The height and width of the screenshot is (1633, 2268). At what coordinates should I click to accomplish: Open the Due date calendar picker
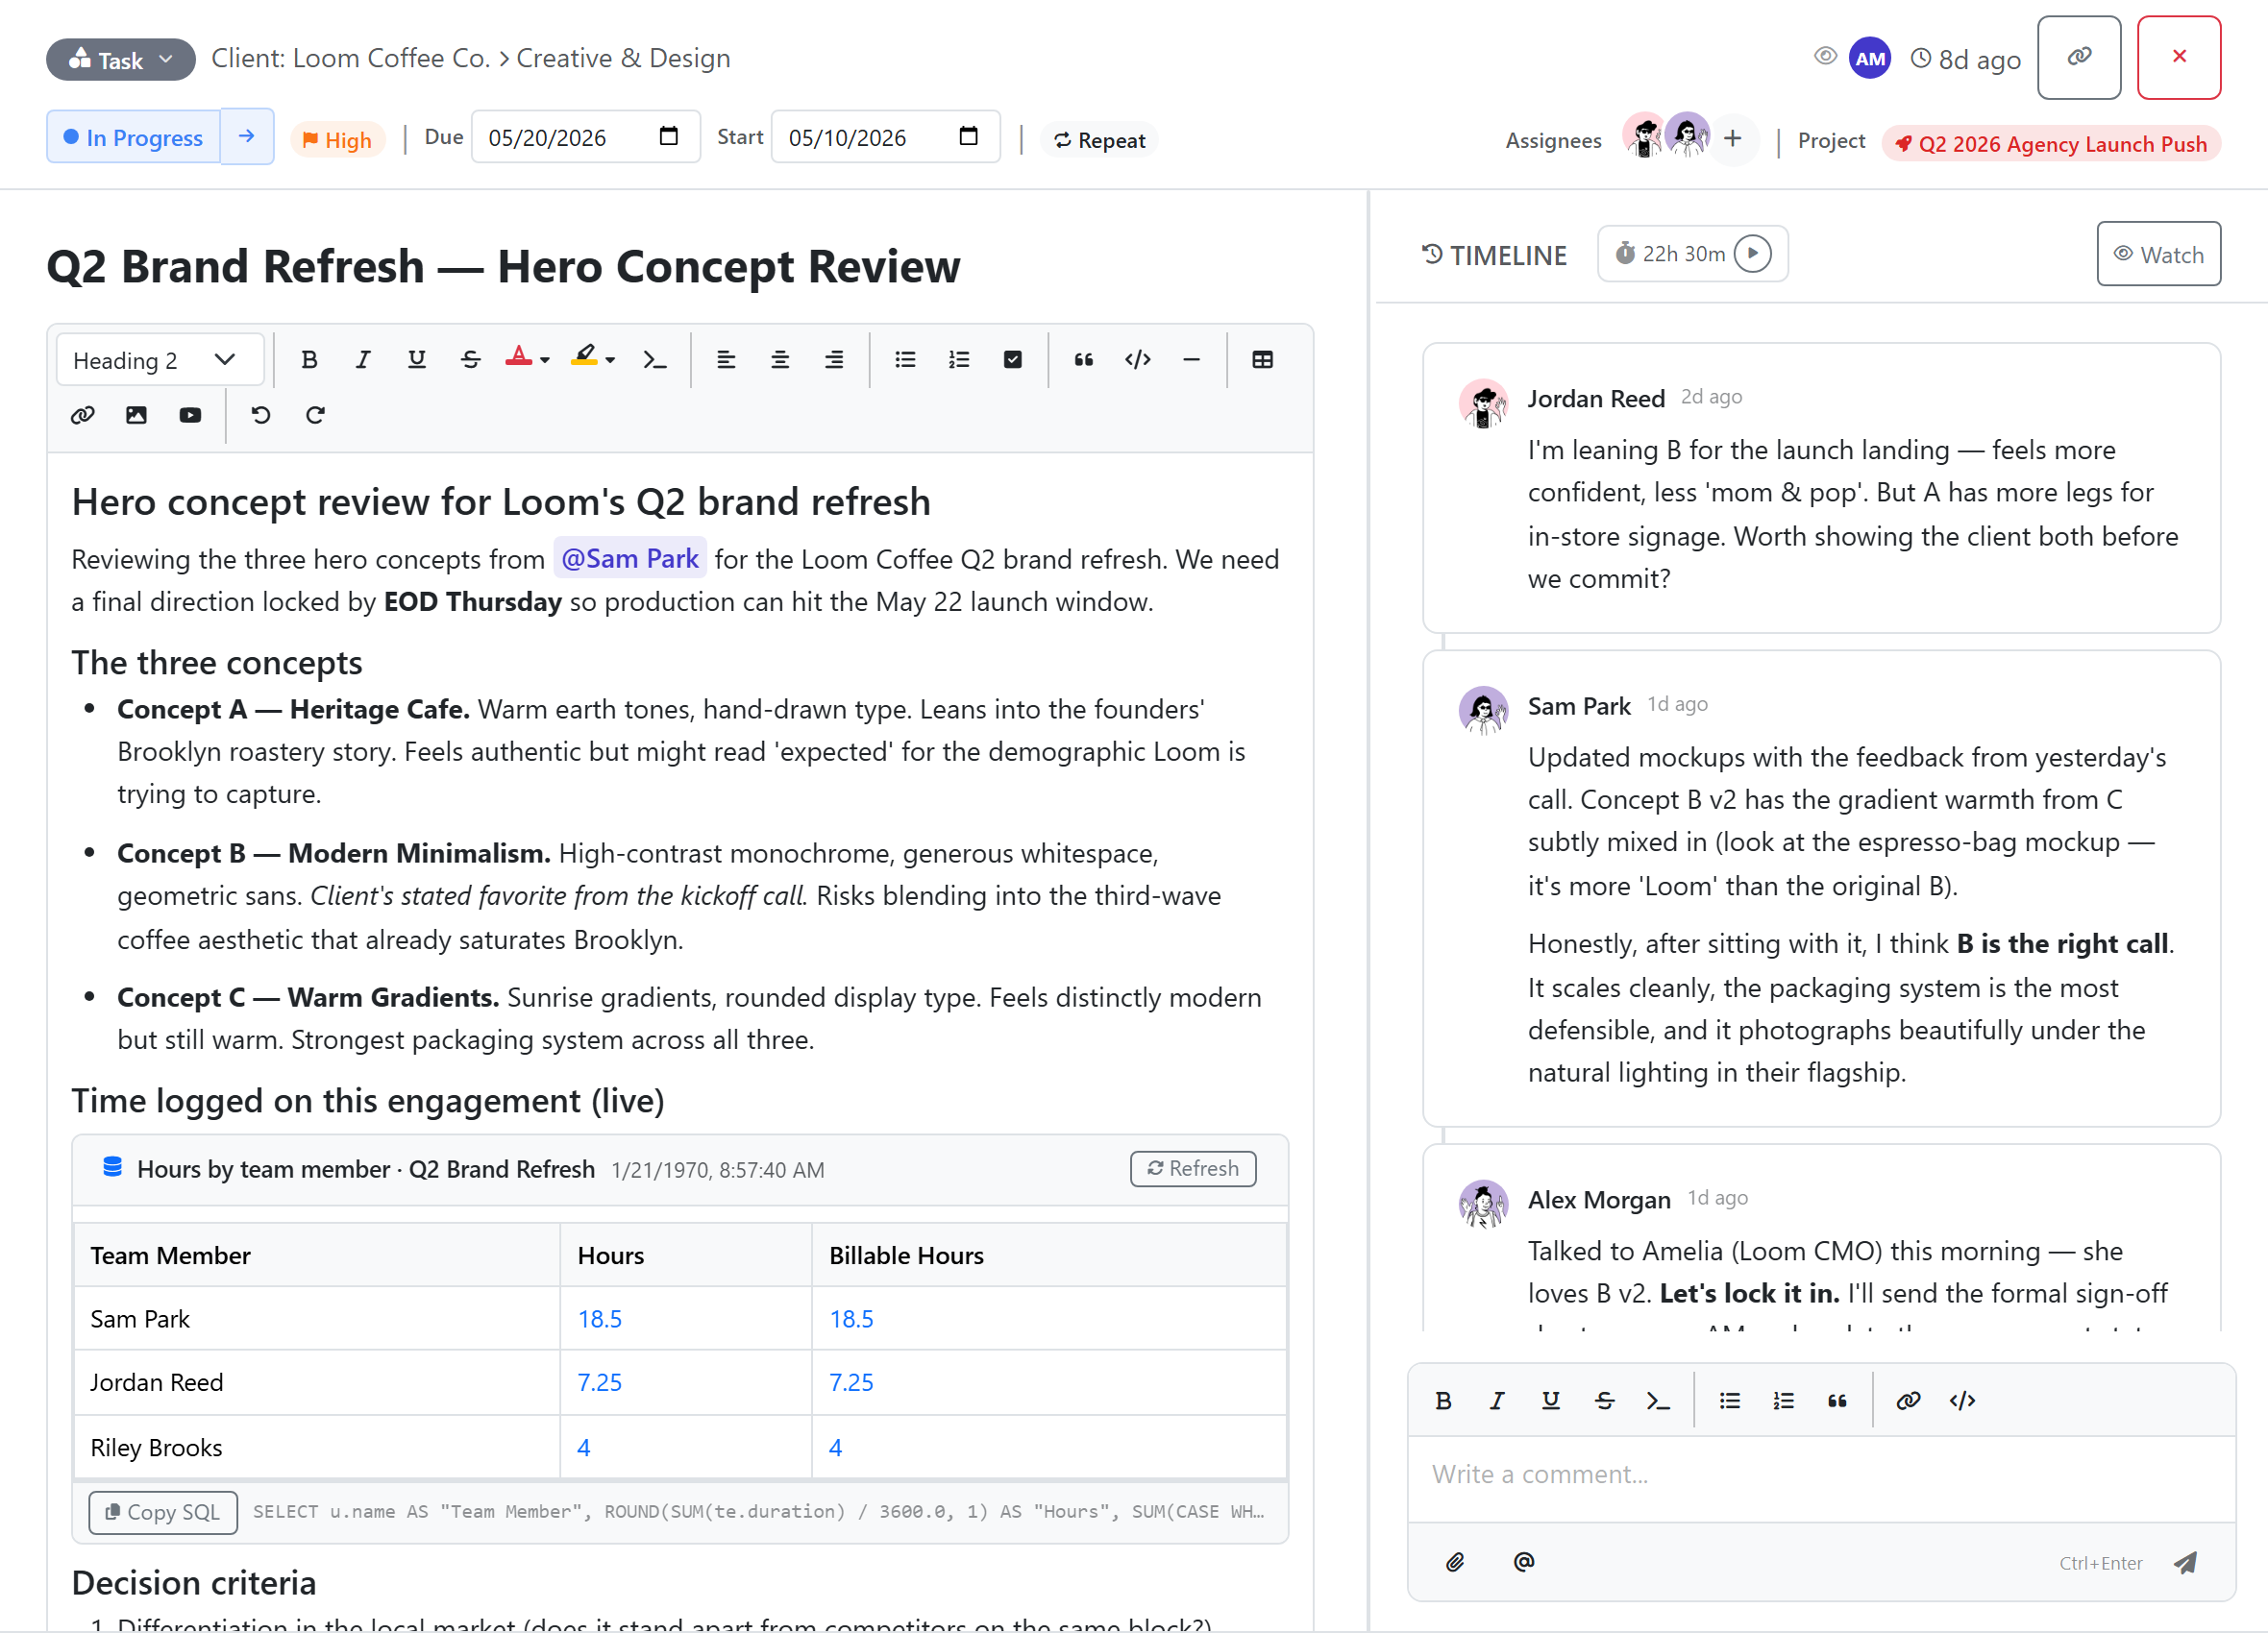tap(669, 135)
